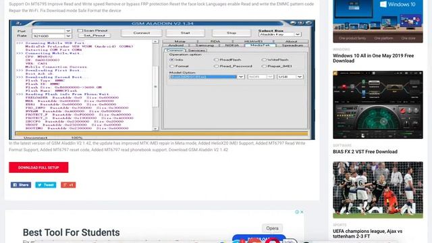Switch to the Samsung tab

[205, 45]
